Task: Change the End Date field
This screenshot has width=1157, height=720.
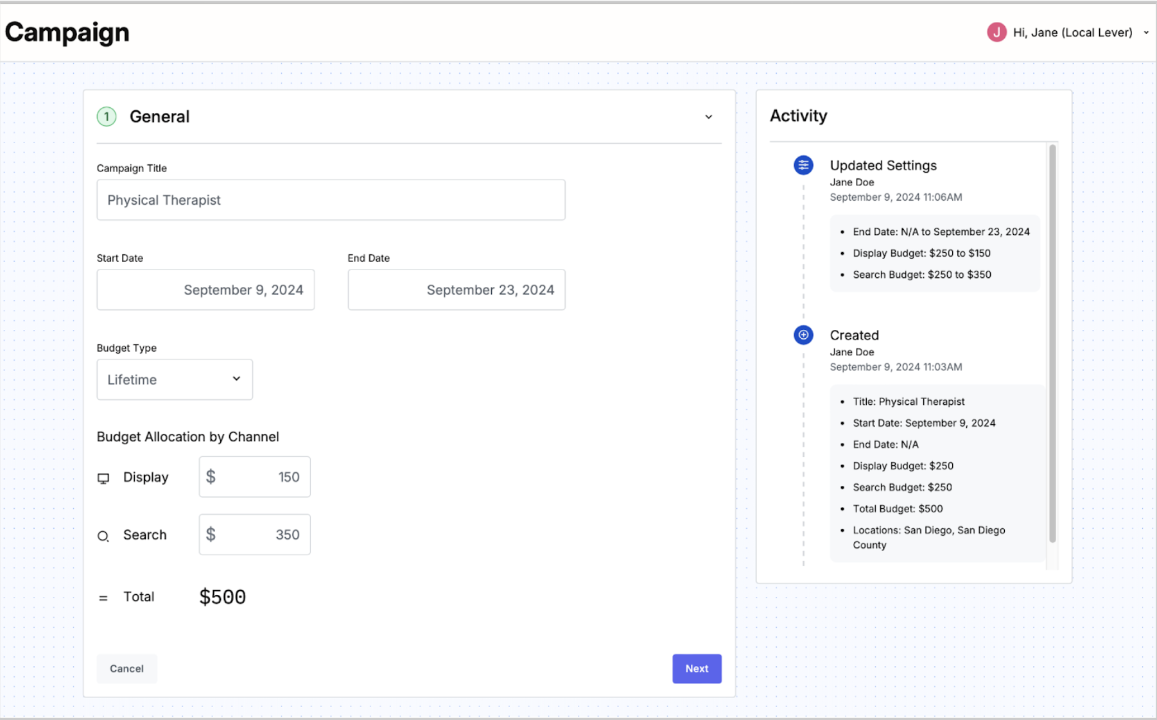Action: (457, 290)
